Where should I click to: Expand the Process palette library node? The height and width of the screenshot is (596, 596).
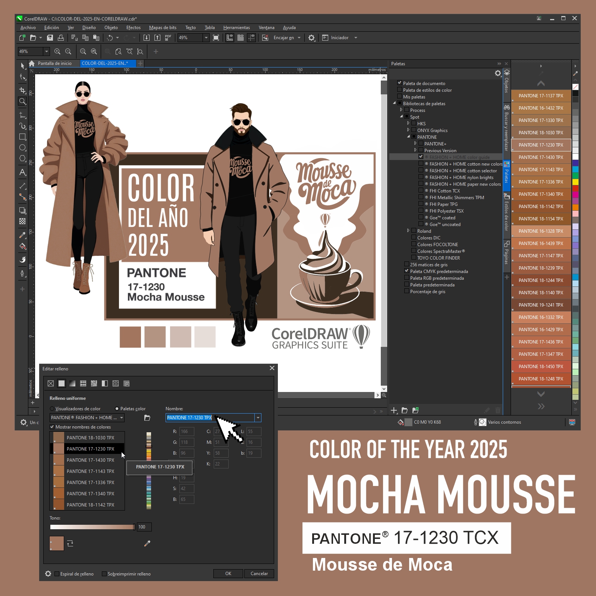401,110
